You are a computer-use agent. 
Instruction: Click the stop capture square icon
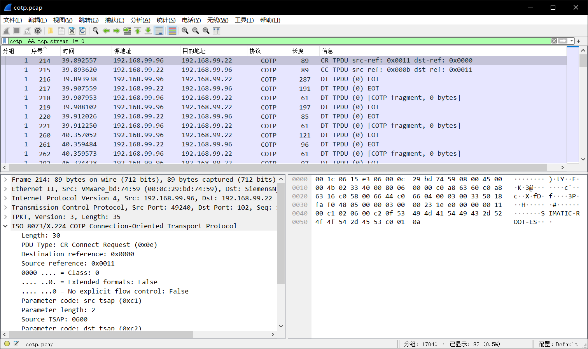pyautogui.click(x=17, y=31)
